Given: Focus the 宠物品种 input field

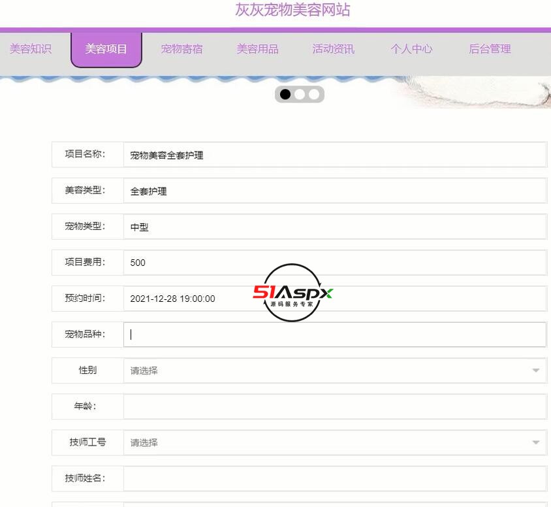Looking at the screenshot, I should [x=335, y=335].
